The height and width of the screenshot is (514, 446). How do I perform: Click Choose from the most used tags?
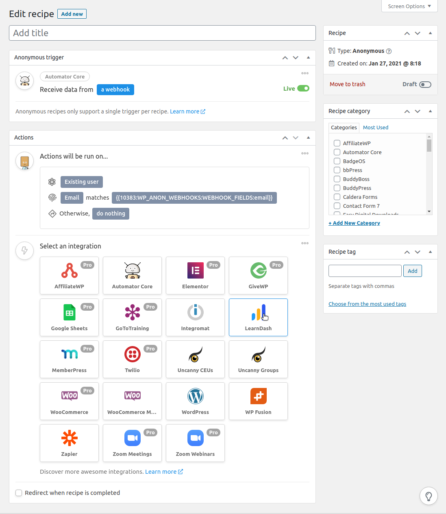click(368, 304)
